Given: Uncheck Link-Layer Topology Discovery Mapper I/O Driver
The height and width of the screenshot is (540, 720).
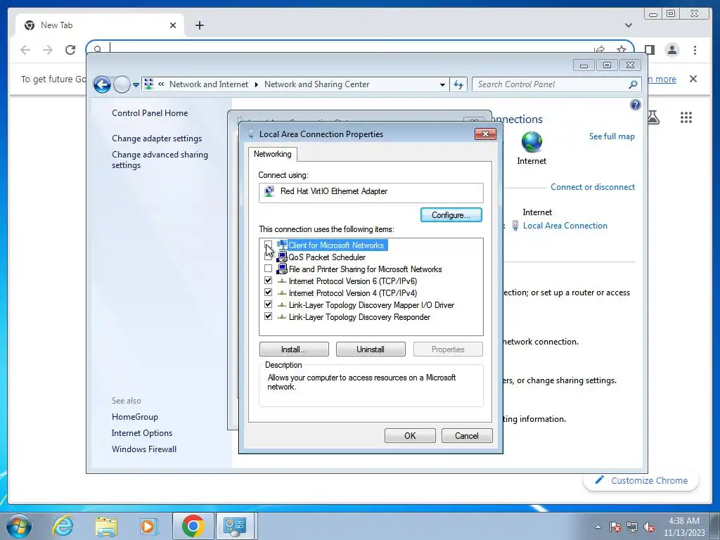Looking at the screenshot, I should 268,304.
